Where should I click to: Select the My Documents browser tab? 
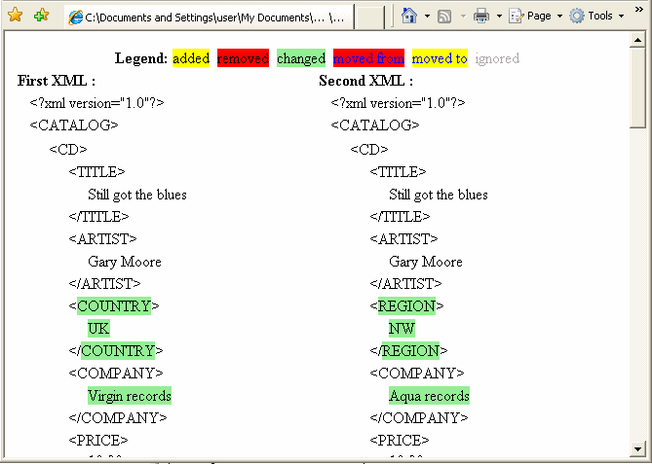(x=210, y=17)
